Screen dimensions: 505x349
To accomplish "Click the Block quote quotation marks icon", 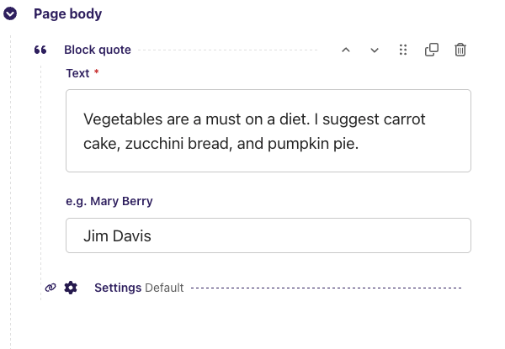I will coord(40,50).
